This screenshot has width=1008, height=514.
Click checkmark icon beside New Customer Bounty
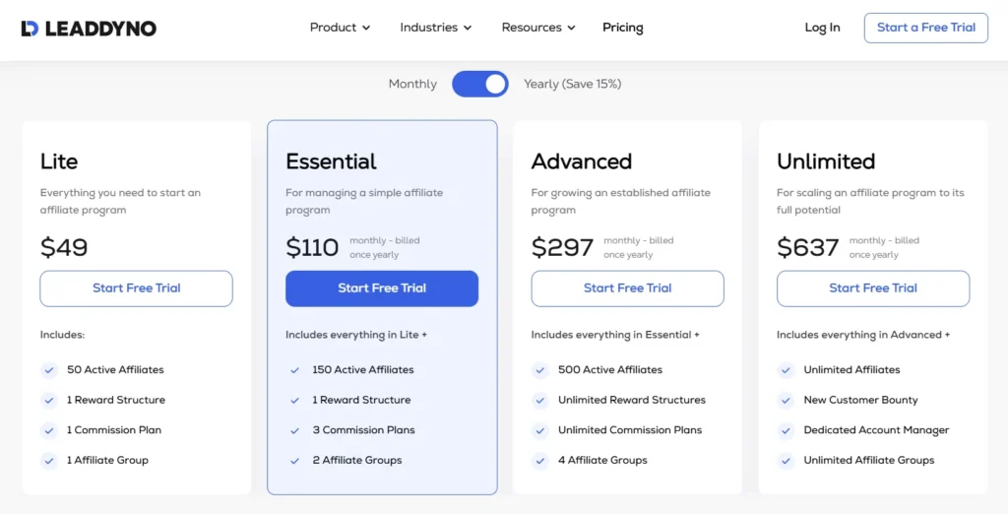pyautogui.click(x=786, y=401)
